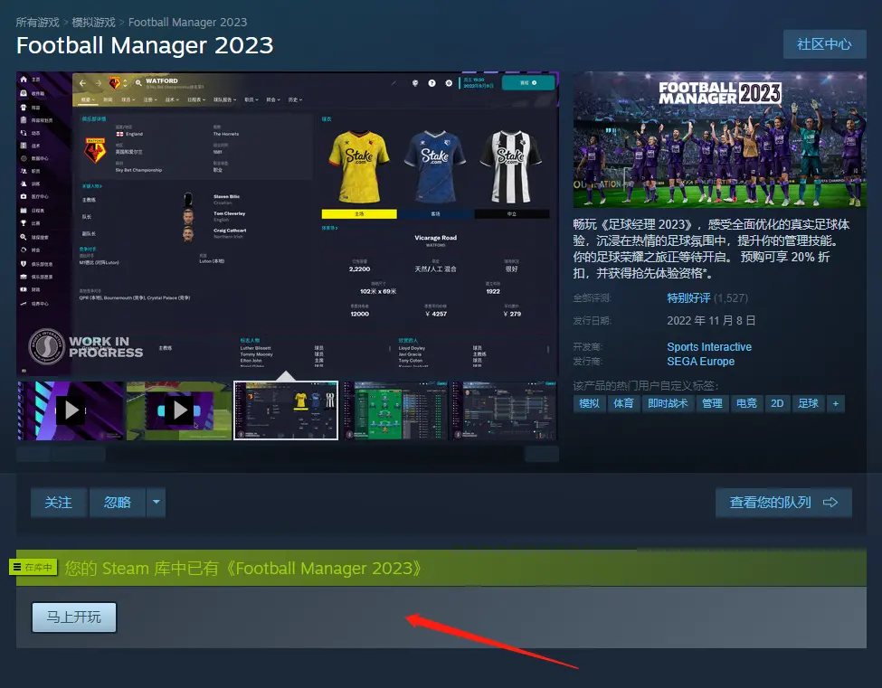Select the last dark screenshot thumbnail in the strip
Viewport: 882px width, 688px height.
(504, 410)
